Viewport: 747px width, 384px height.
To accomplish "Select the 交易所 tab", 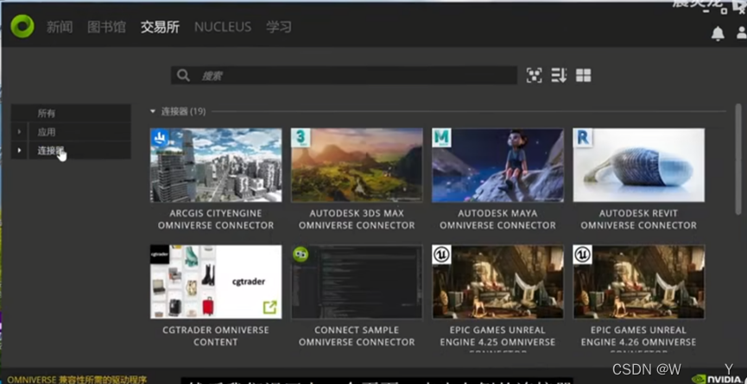I will pos(160,27).
